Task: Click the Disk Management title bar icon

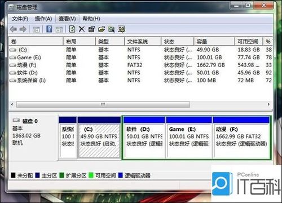Action: (x=11, y=7)
